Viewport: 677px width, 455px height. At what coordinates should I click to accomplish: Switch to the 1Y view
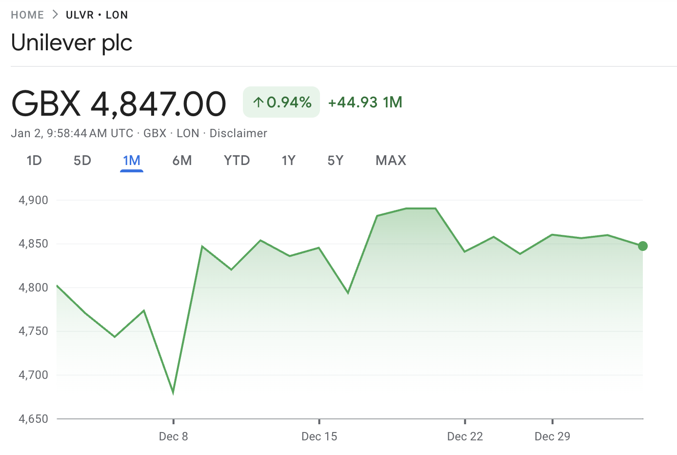288,160
